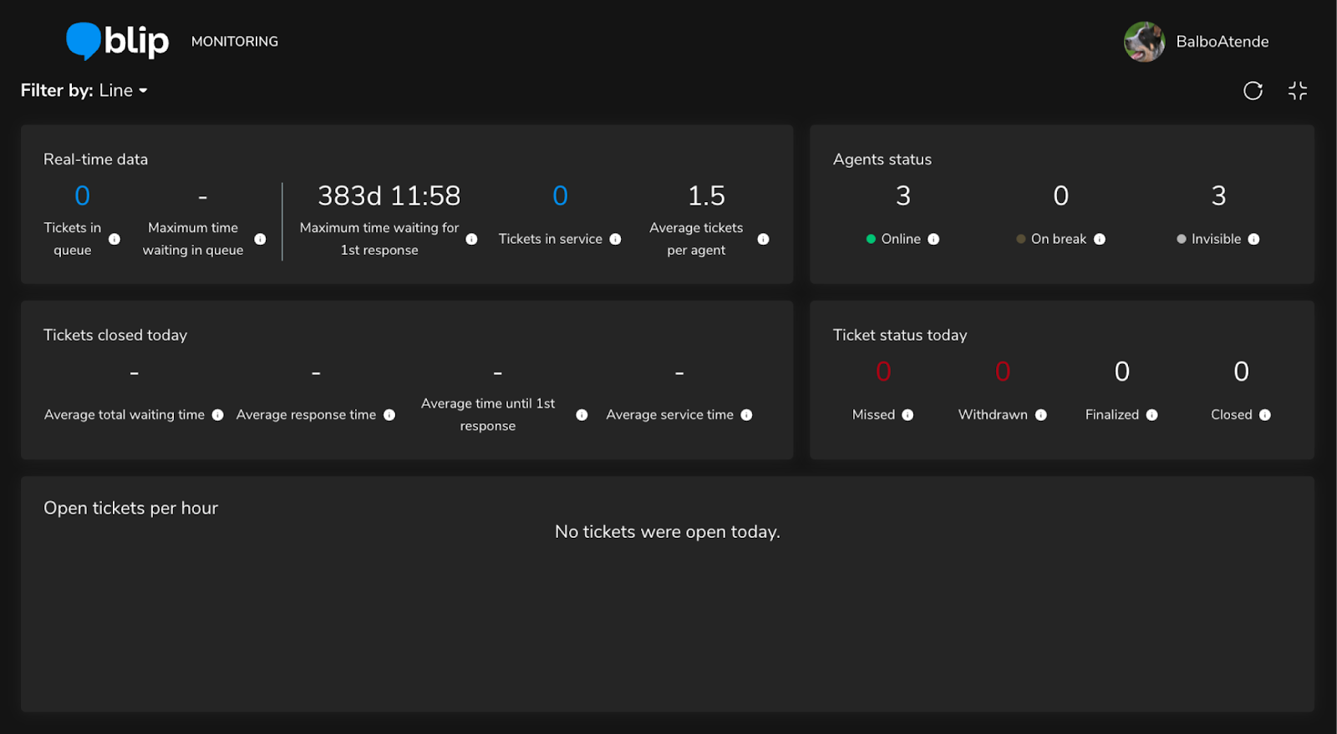Screen dimensions: 1337x734
Task: Open the BalboAtende profile avatar
Action: coord(1144,42)
